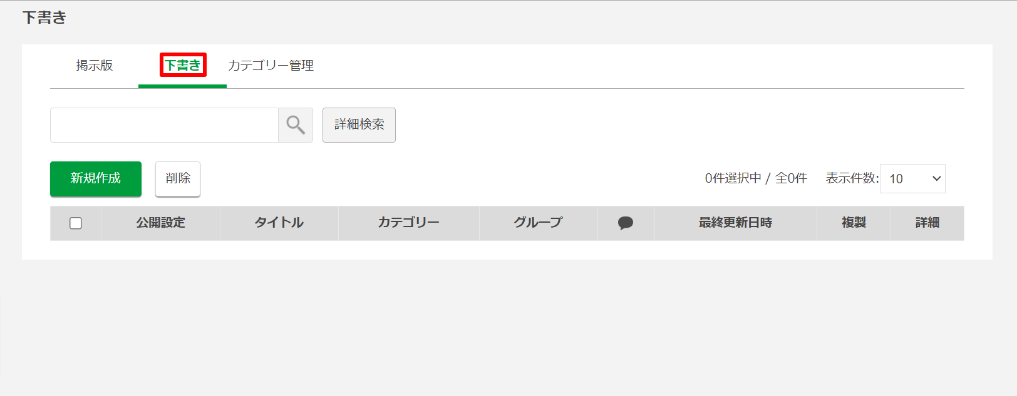Click the 公開設定 column header
Viewport: 1017px width, 396px height.
coord(161,223)
